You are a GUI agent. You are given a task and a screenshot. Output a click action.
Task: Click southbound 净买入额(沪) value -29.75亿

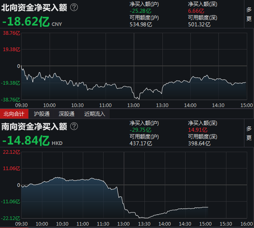[140, 130]
